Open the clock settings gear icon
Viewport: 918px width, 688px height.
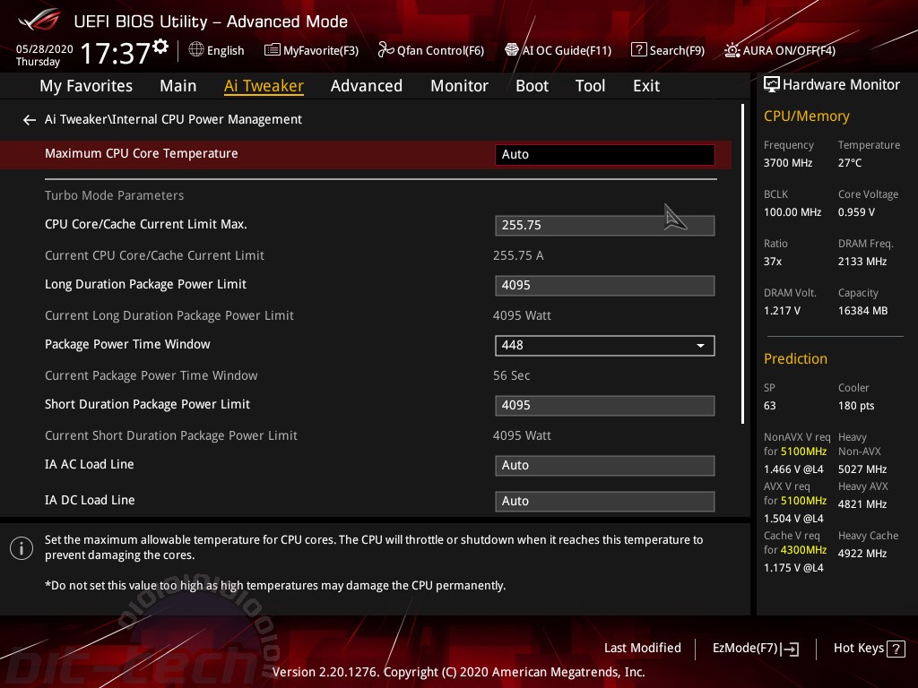pyautogui.click(x=160, y=47)
